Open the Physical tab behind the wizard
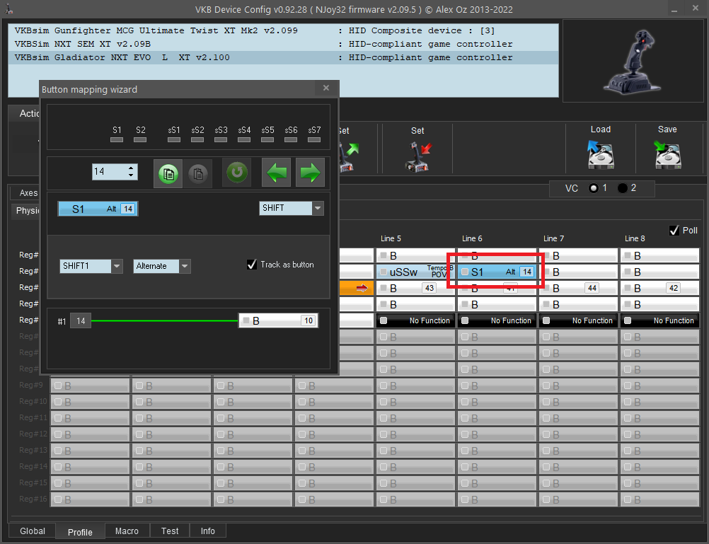 25,211
